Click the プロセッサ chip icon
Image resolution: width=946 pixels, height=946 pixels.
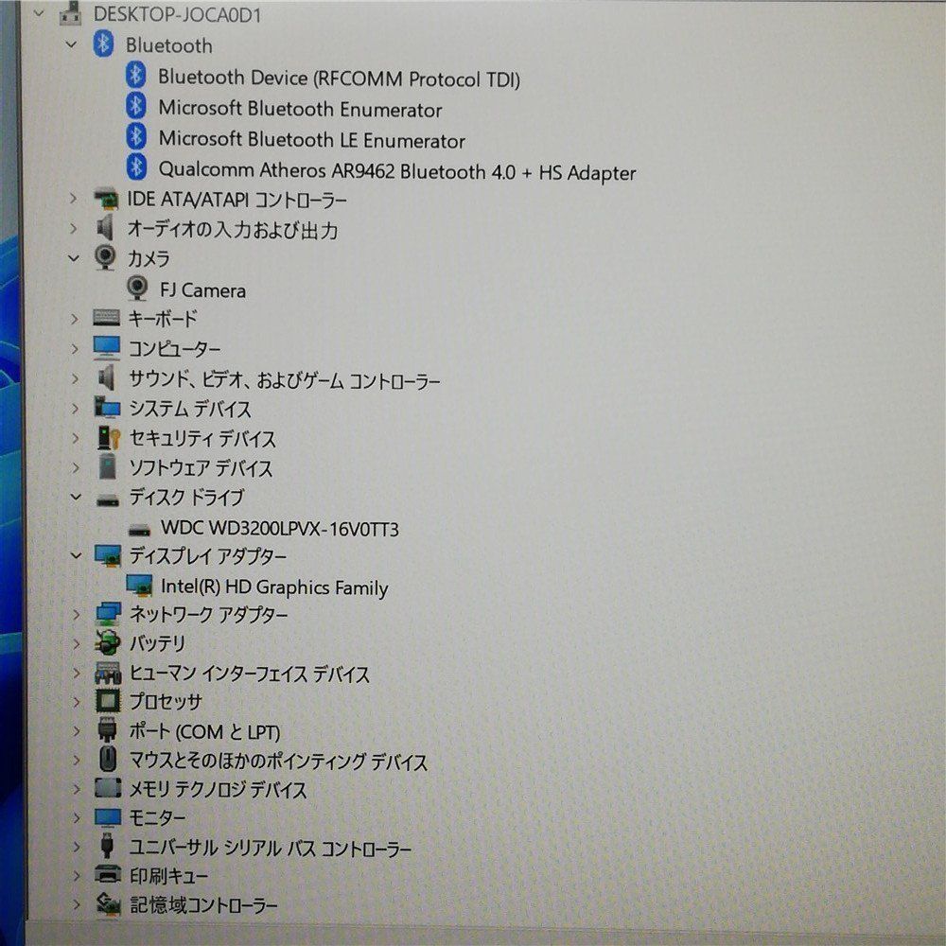pyautogui.click(x=109, y=700)
